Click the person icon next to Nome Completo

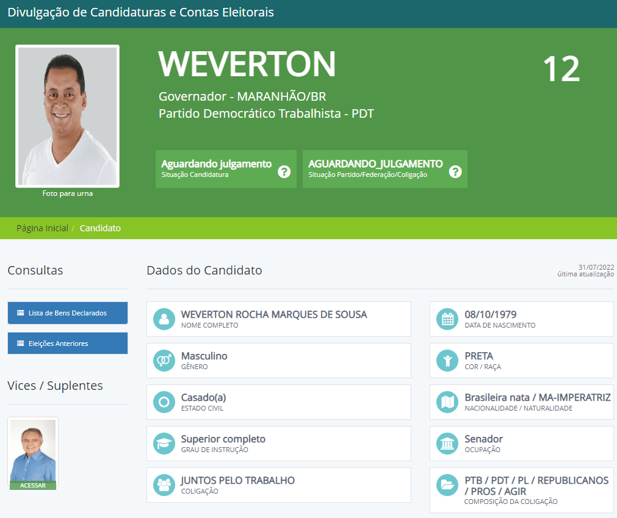pos(164,319)
